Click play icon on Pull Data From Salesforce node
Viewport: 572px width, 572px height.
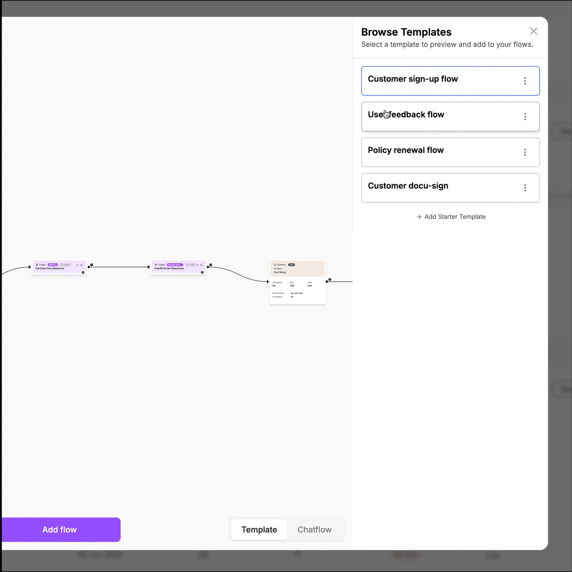pos(77,265)
